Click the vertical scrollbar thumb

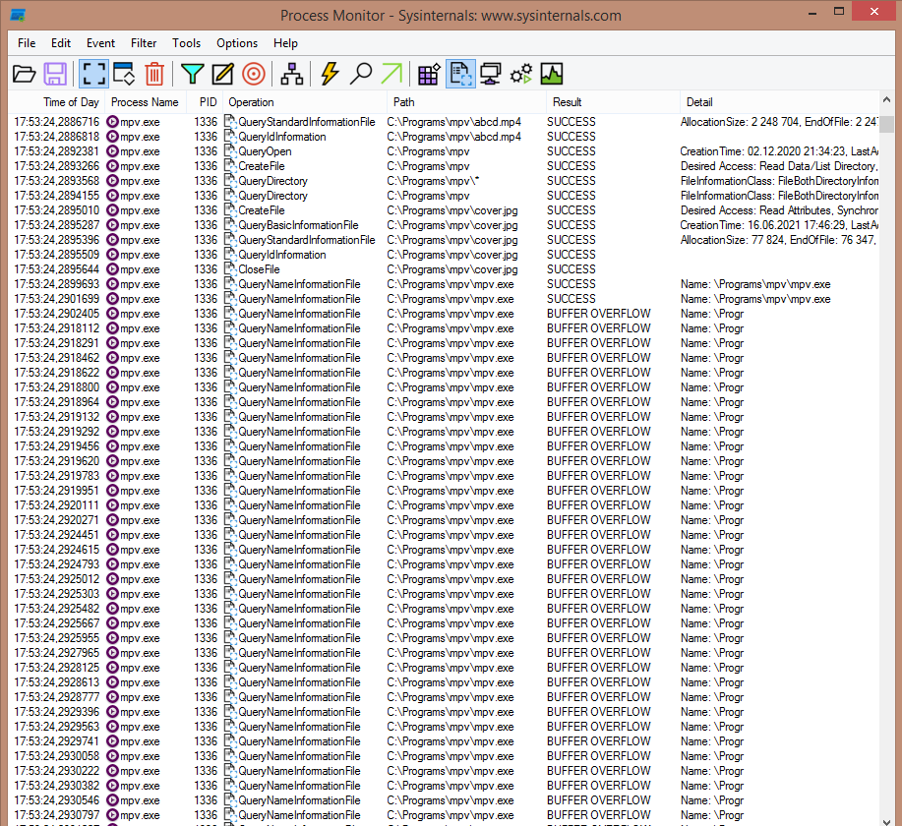coord(886,124)
